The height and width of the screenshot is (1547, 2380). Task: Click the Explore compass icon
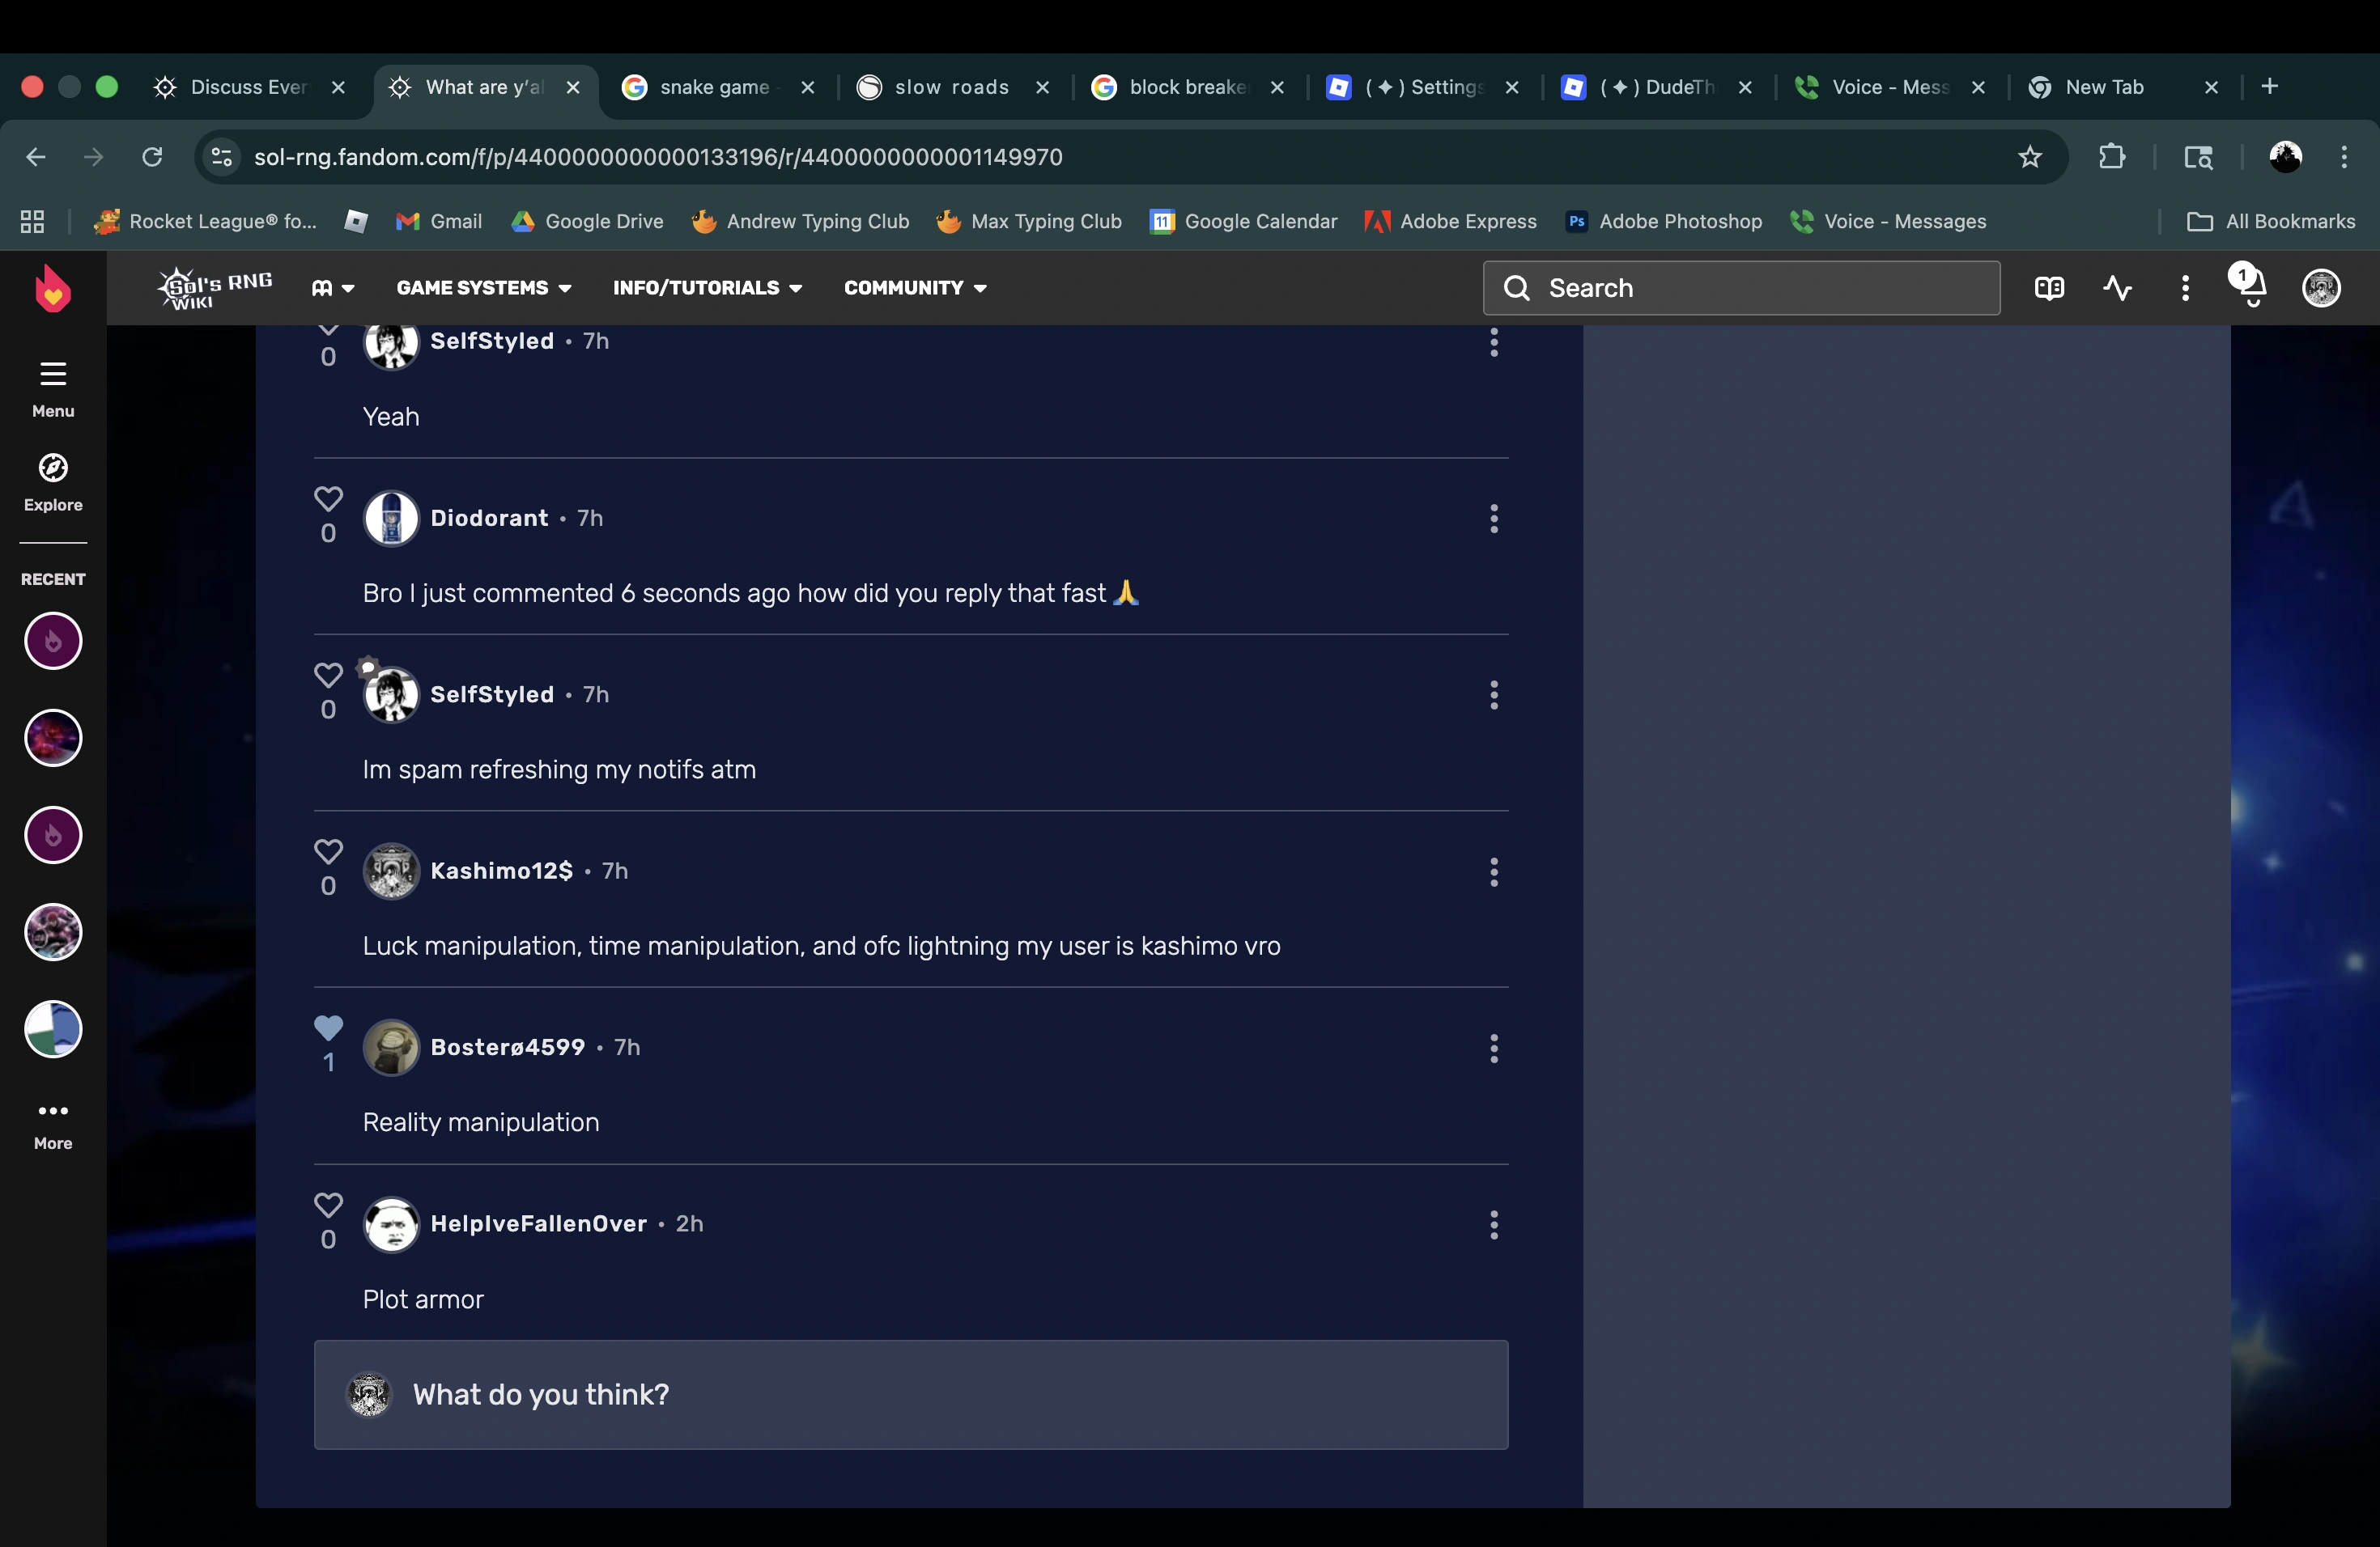tap(53, 468)
